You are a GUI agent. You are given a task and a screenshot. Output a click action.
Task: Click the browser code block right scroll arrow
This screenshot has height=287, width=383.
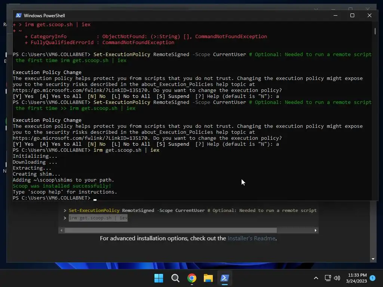[x=316, y=230]
